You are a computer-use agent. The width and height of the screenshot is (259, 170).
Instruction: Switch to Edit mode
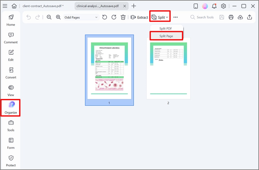11,56
